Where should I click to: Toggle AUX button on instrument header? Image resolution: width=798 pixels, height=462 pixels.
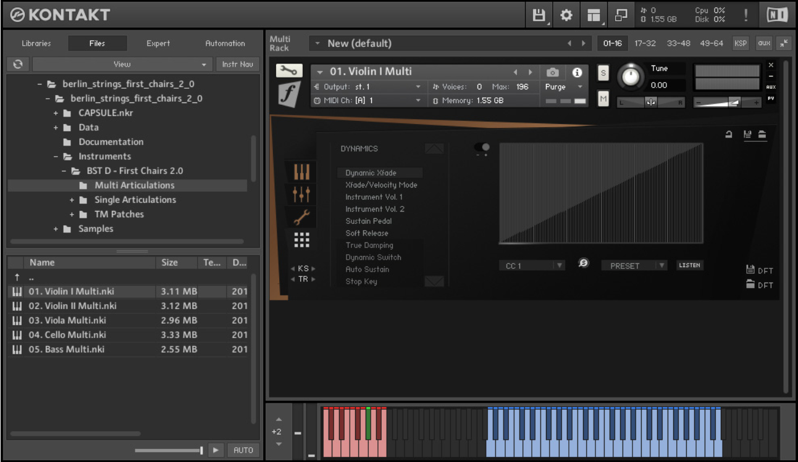pos(771,87)
